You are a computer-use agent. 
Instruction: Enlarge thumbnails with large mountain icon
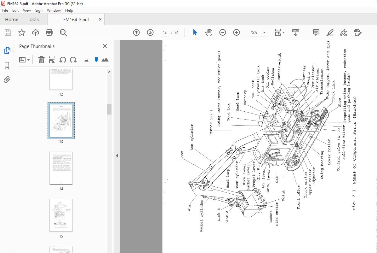pyautogui.click(x=105, y=60)
